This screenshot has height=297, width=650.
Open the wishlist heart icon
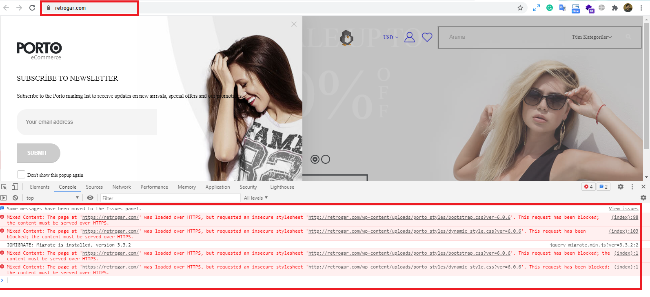427,37
